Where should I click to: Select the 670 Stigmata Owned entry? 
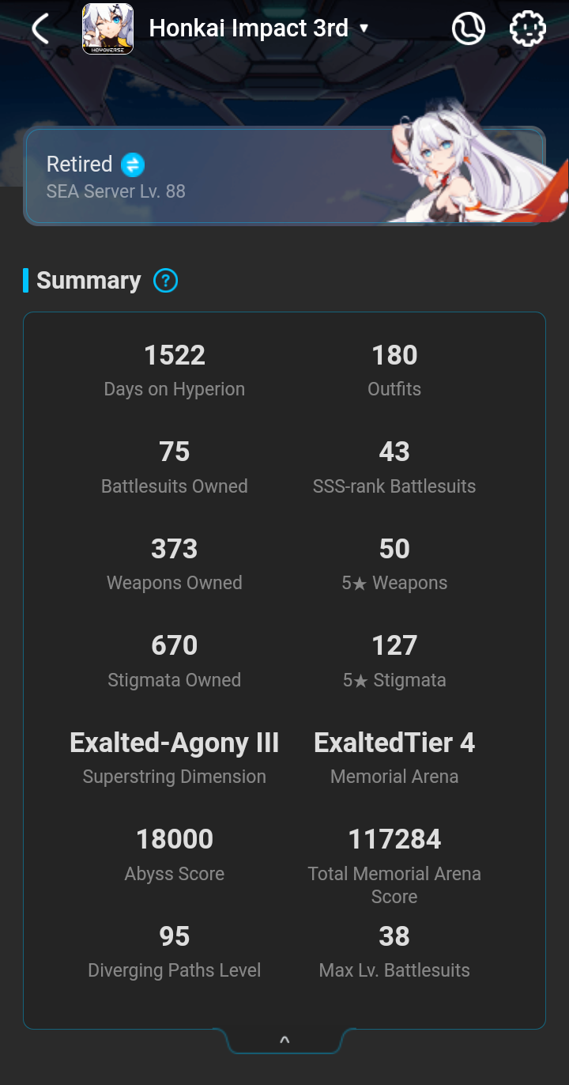coord(175,660)
